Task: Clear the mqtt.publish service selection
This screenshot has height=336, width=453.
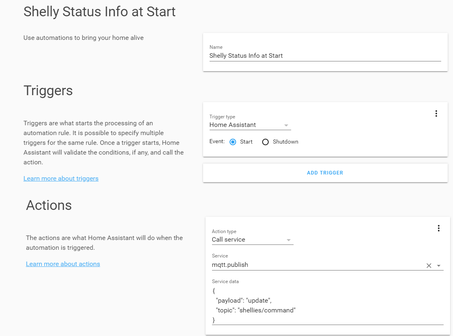Action: click(429, 265)
